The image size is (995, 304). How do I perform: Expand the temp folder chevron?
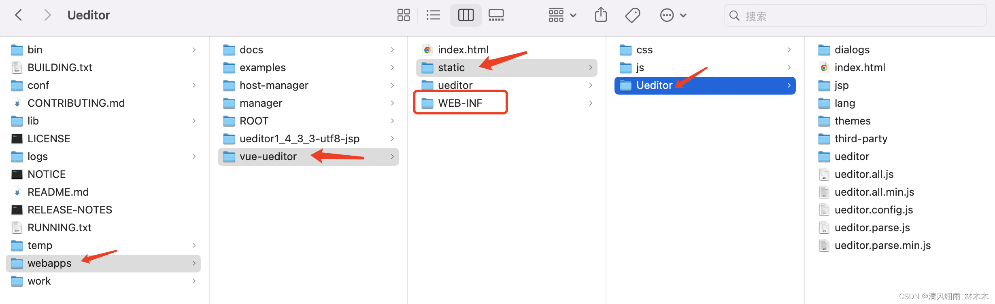194,245
